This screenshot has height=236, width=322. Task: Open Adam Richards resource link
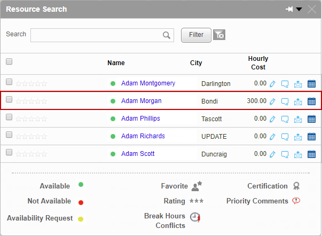[x=143, y=136]
